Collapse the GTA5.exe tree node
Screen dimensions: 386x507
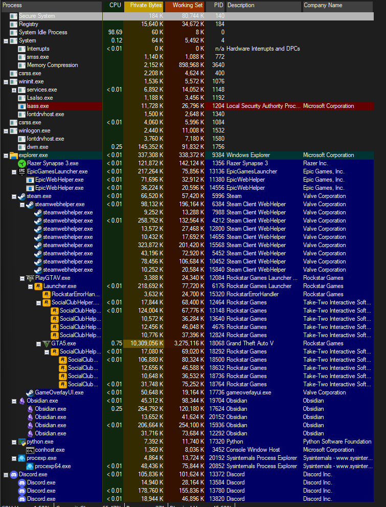click(x=38, y=344)
